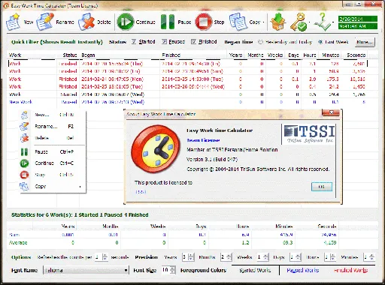Toggle the Paused status checkbox

pos(164,42)
